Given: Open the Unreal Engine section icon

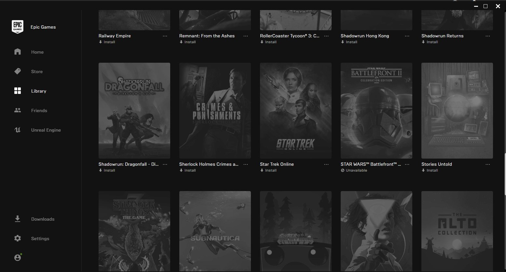Looking at the screenshot, I should click(x=18, y=130).
